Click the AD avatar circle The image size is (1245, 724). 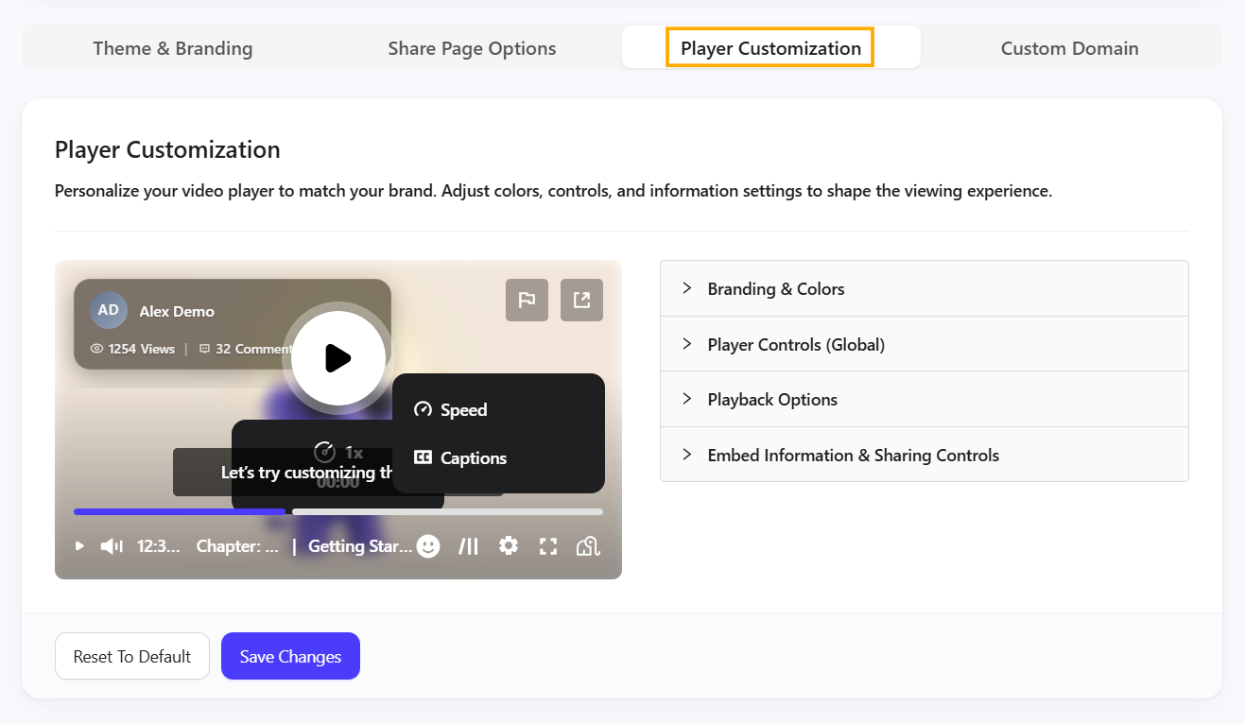tap(109, 310)
